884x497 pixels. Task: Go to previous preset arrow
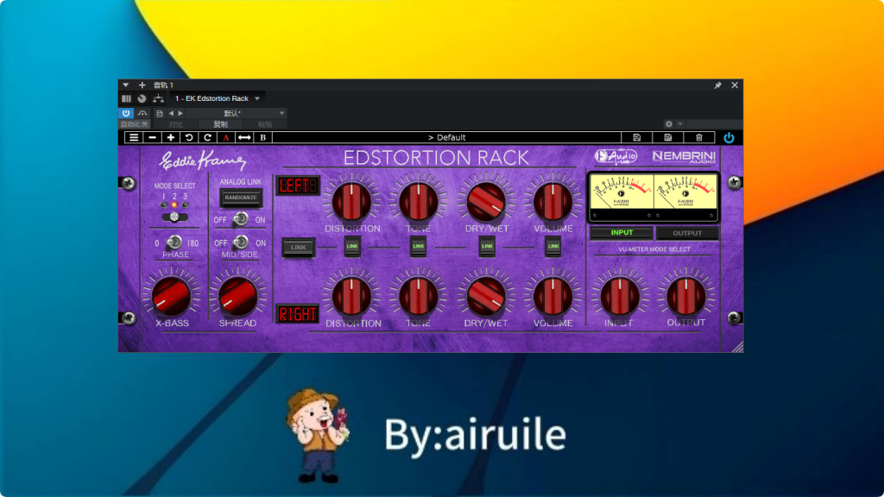172,113
